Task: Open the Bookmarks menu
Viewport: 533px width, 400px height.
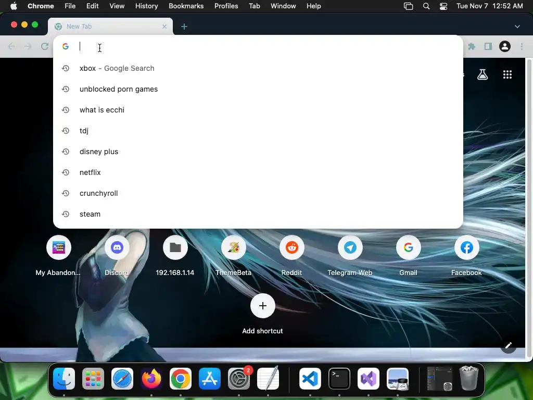Action: click(x=186, y=6)
